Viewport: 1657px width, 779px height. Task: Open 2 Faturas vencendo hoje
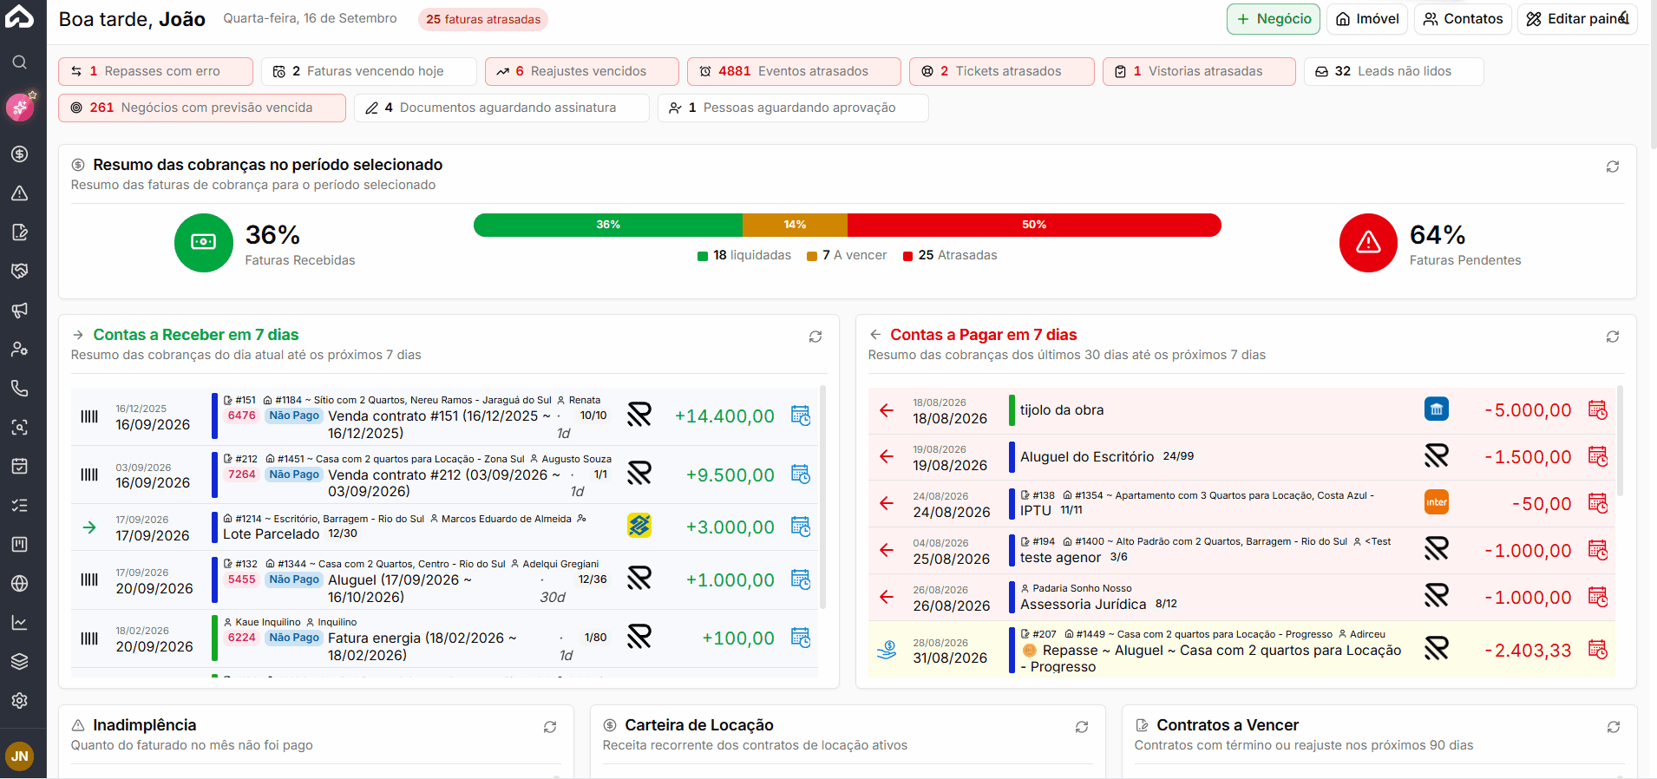point(369,71)
